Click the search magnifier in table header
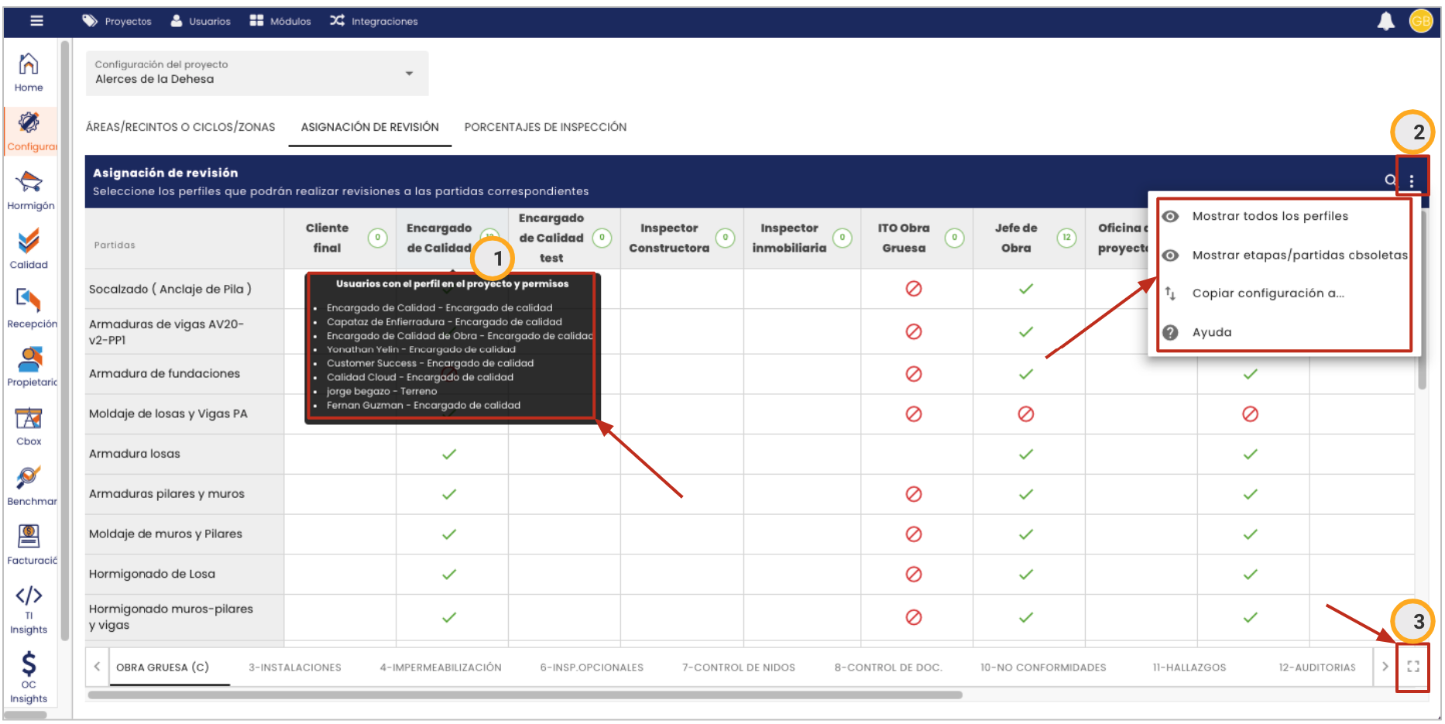This screenshot has height=724, width=1445. (x=1390, y=180)
